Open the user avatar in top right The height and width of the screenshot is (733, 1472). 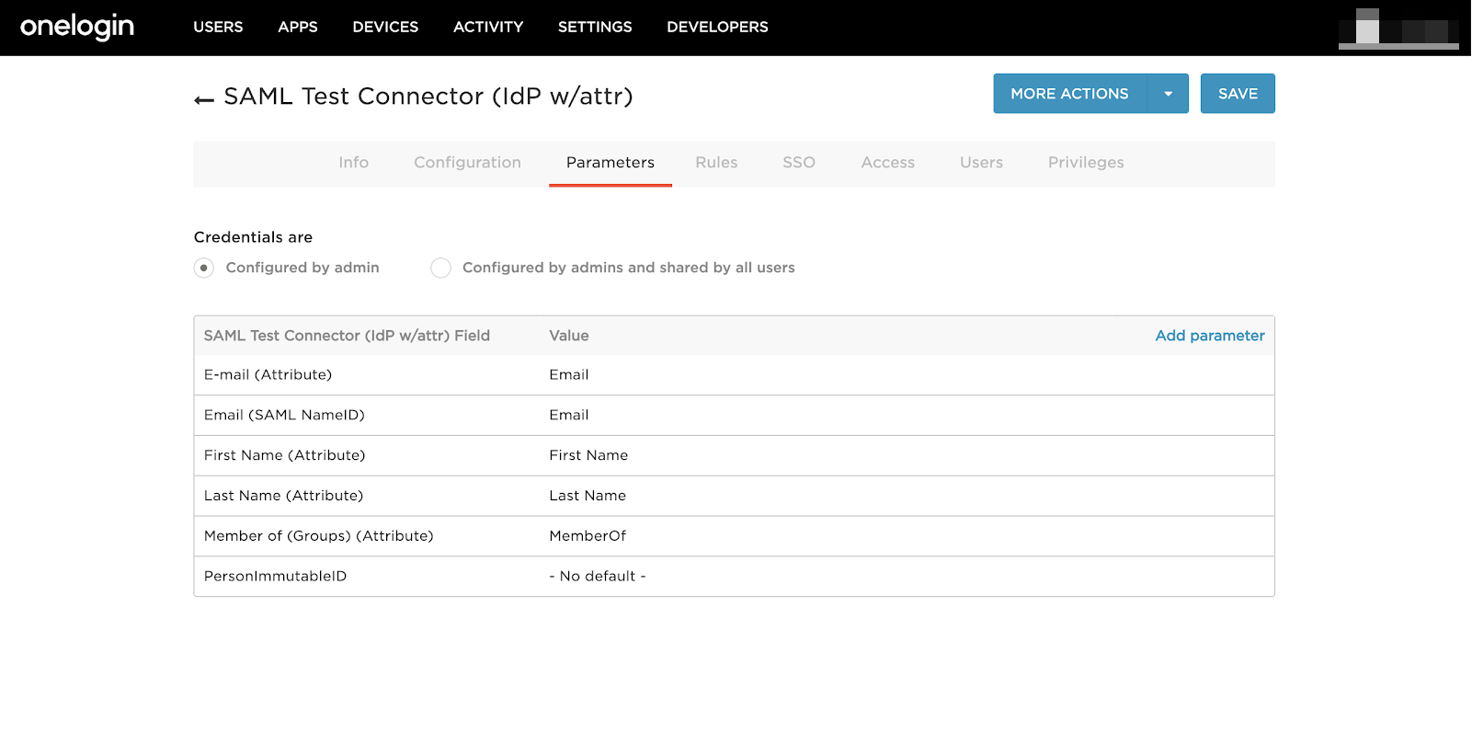(1398, 28)
